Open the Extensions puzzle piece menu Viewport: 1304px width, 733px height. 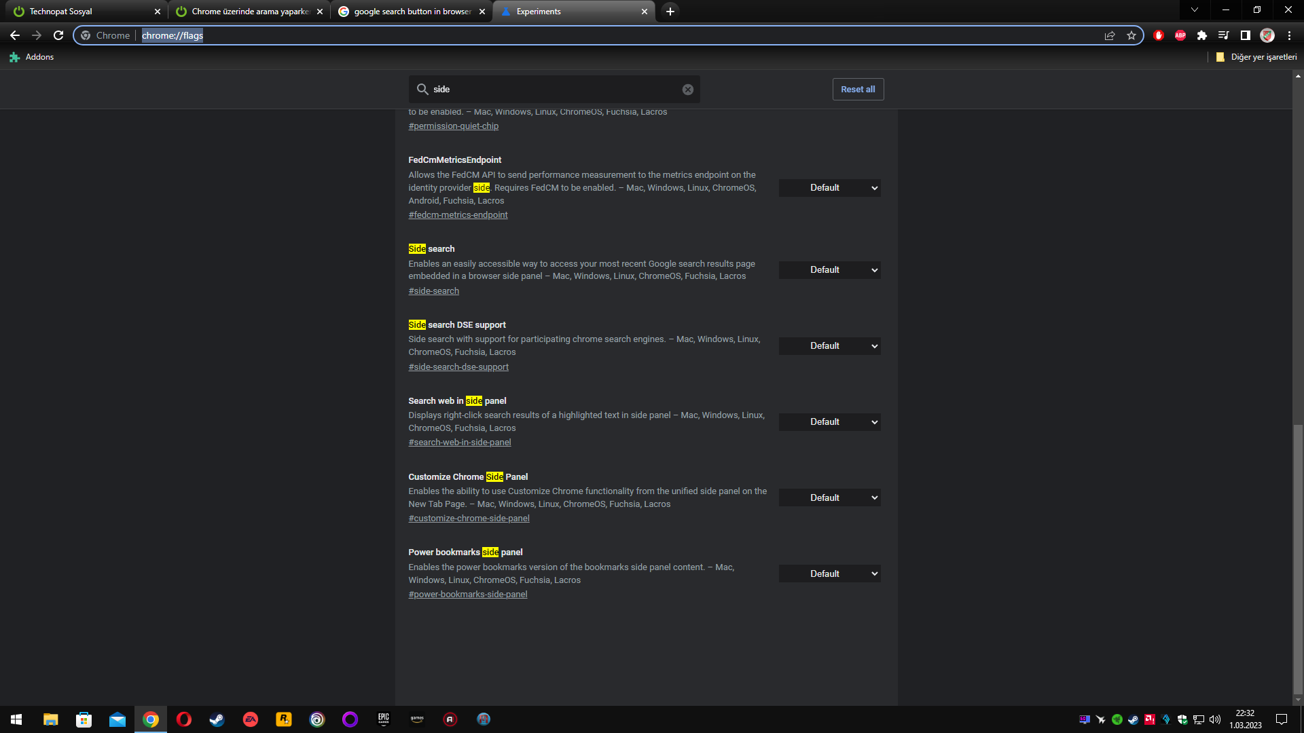(1201, 35)
